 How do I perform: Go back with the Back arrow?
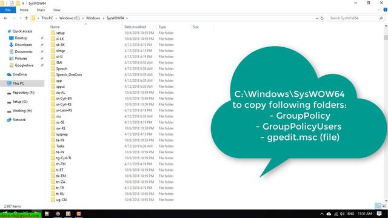[x=5, y=18]
